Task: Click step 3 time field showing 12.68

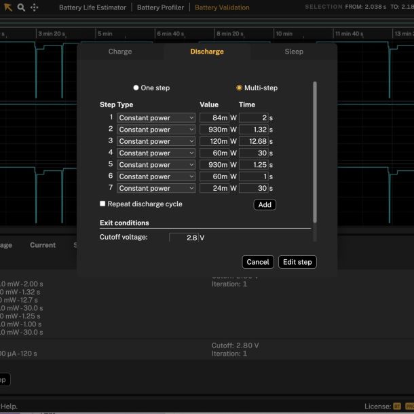Action: pyautogui.click(x=252, y=141)
